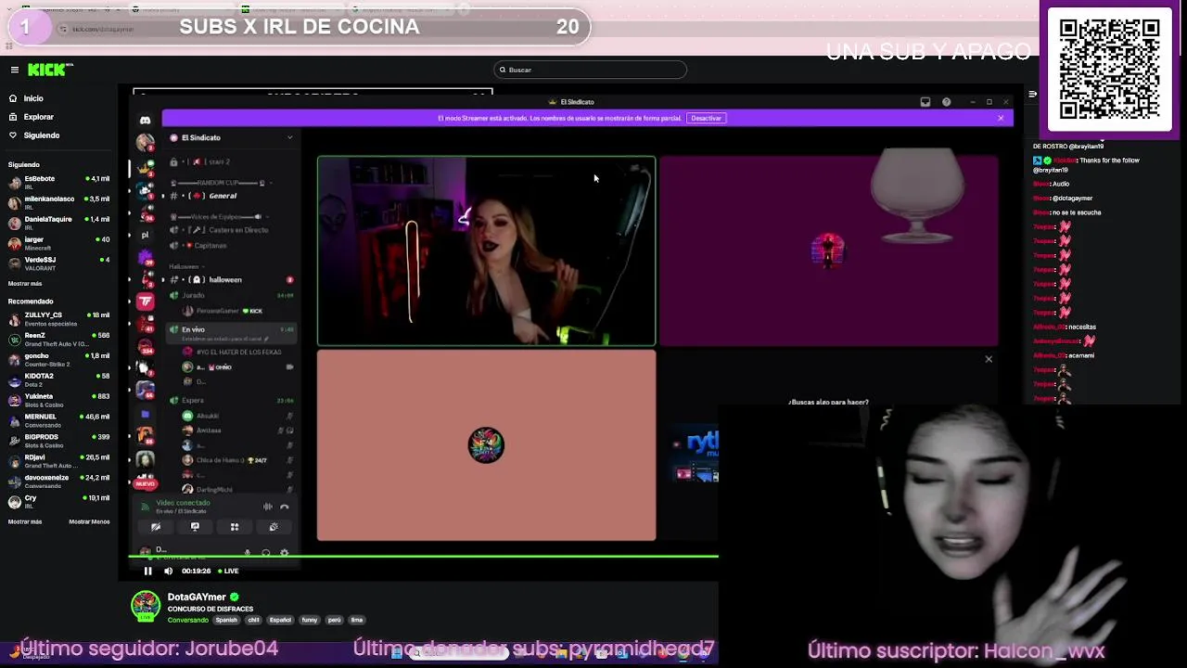The image size is (1187, 668).
Task: Open Discord home direct messages icon
Action: coord(146,120)
